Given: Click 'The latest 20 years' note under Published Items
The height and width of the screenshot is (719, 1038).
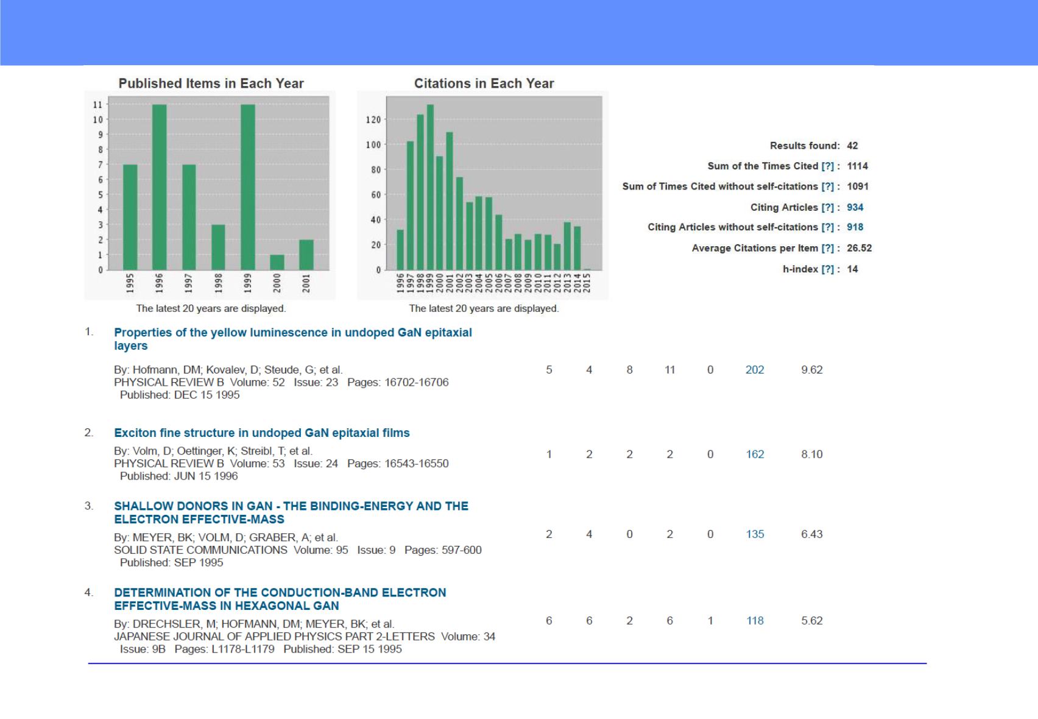Looking at the screenshot, I should click(x=211, y=308).
